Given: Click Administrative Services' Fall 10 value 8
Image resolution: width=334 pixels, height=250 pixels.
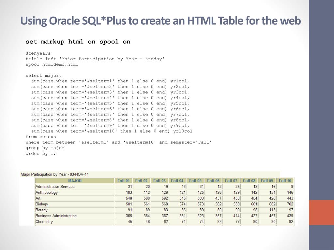Looking at the screenshot, I should (292, 187).
